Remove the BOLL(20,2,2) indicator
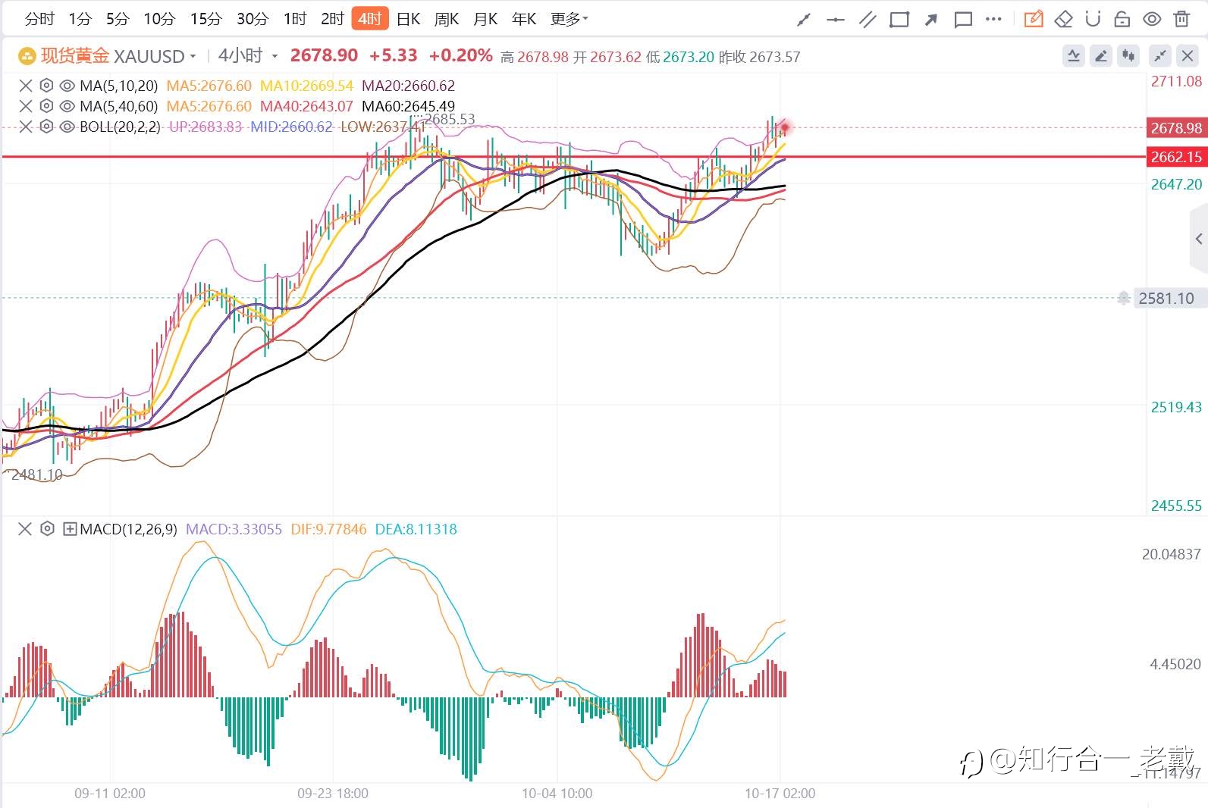1208x808 pixels. [x=26, y=127]
